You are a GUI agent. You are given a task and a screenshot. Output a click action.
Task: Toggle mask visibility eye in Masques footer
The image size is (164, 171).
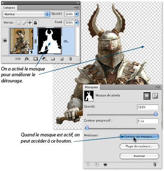(105, 164)
